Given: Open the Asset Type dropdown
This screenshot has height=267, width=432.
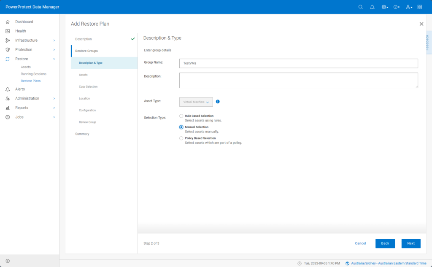Looking at the screenshot, I should click(x=196, y=102).
